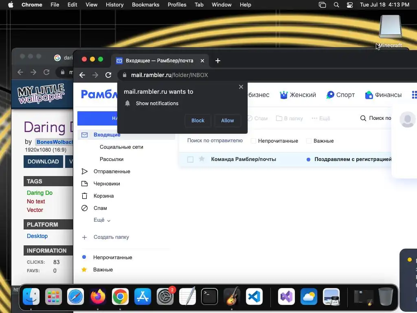Allow notifications from mail.rambler.ru

click(x=227, y=121)
